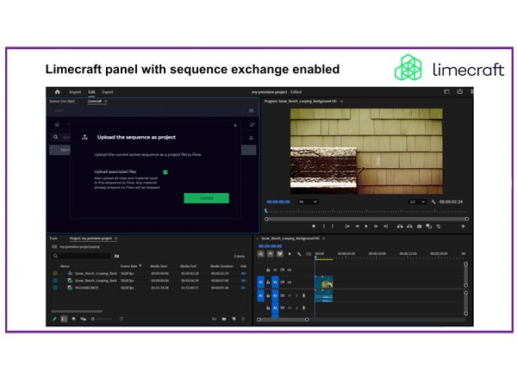
Task: Click the Program Monitor zoom scroll bar
Action: tap(367, 219)
